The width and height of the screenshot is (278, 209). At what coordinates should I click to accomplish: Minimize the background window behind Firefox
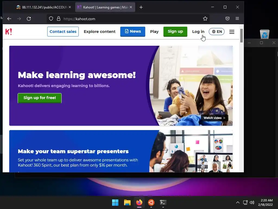[249, 43]
